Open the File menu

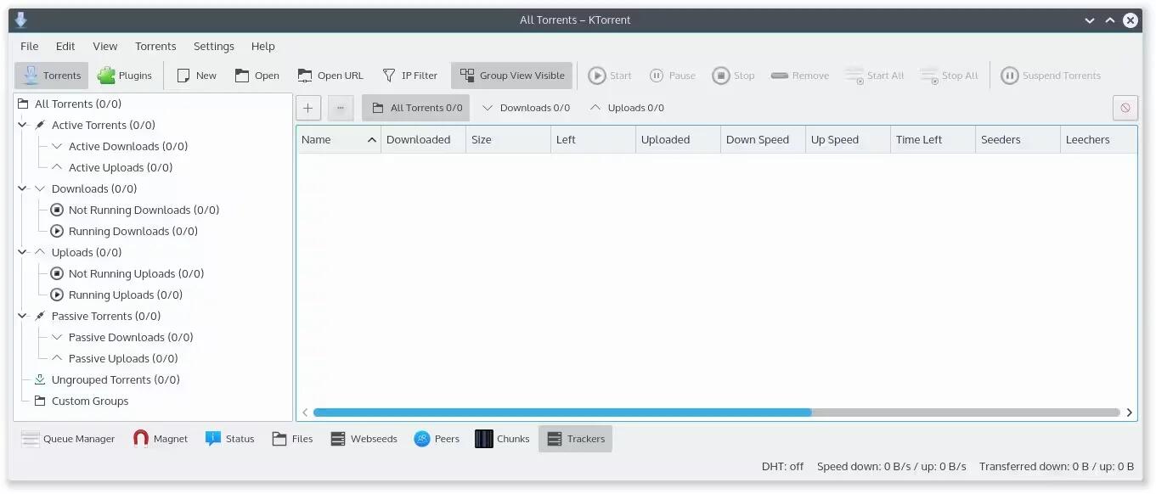[30, 46]
